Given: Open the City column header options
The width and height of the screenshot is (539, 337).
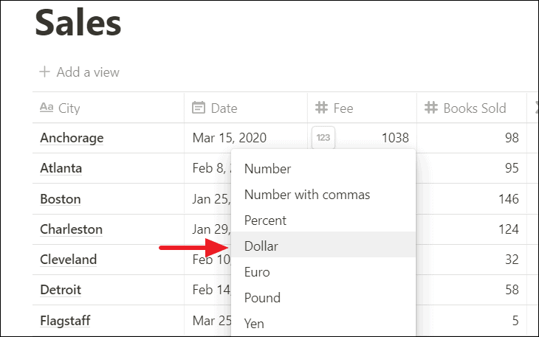Looking at the screenshot, I should point(109,108).
